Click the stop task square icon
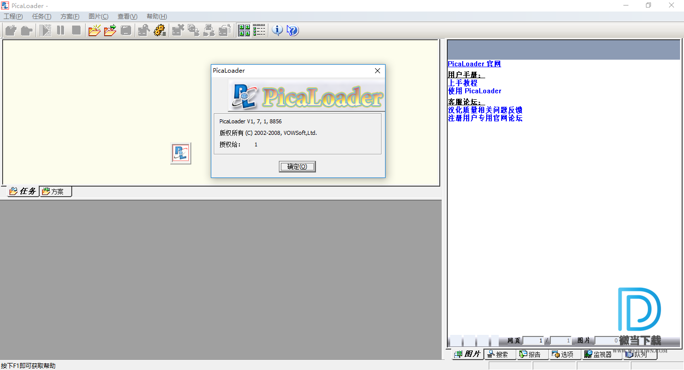684x370 pixels. (76, 31)
